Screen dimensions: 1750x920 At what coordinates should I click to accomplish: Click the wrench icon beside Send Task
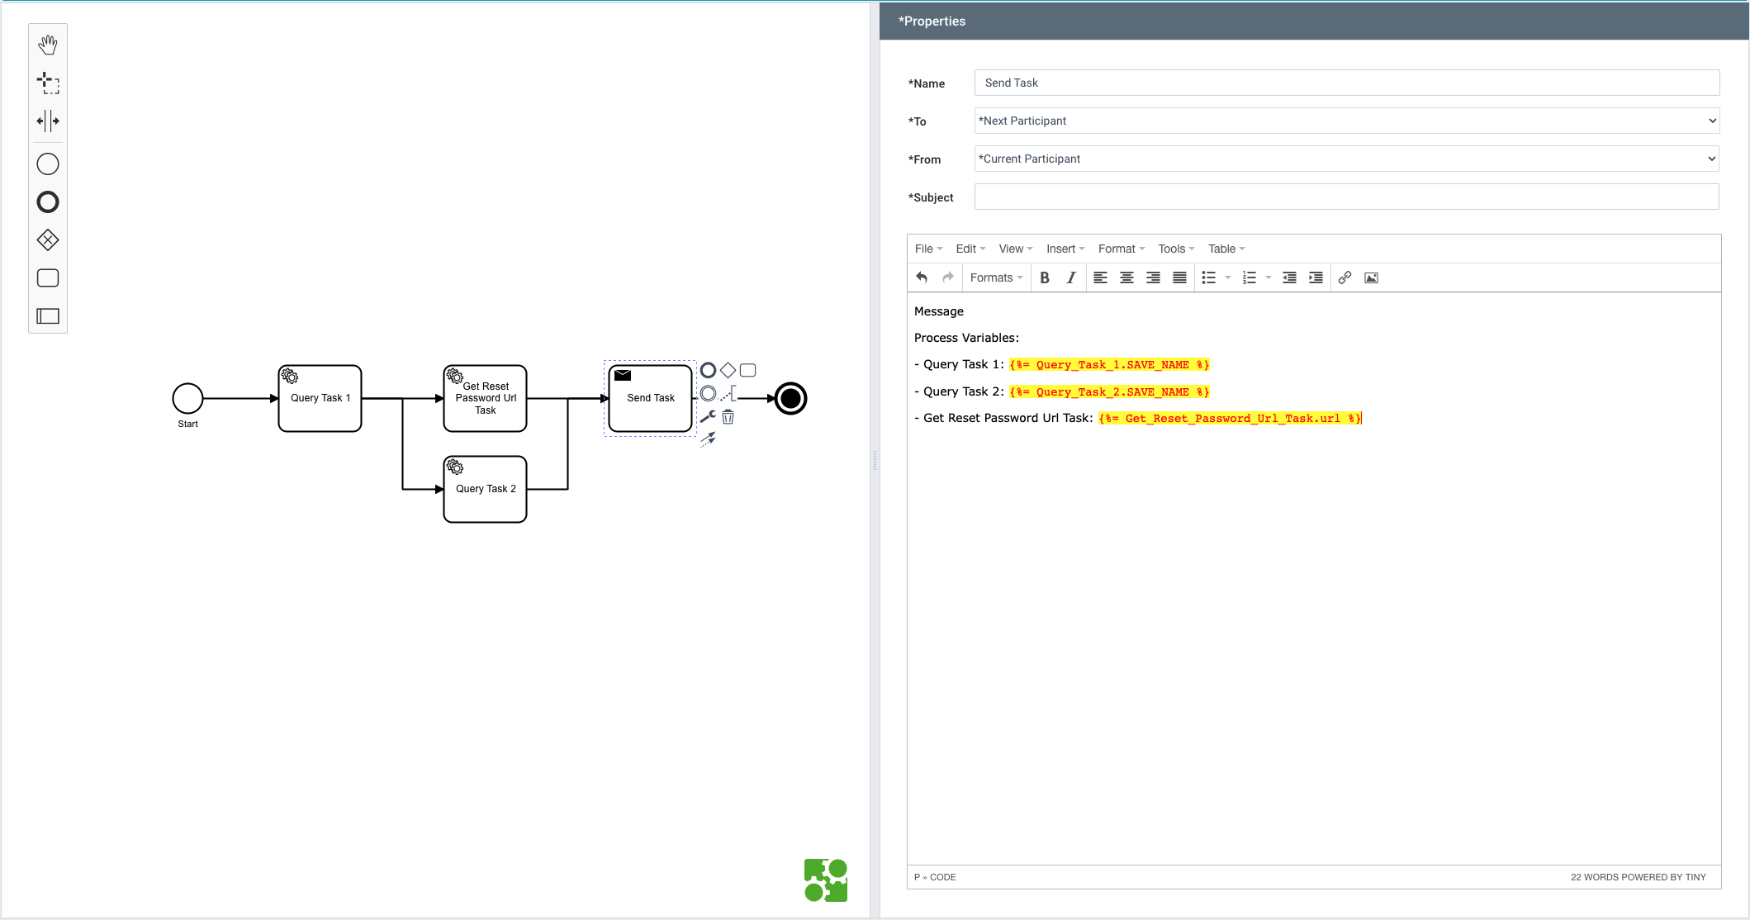click(708, 417)
